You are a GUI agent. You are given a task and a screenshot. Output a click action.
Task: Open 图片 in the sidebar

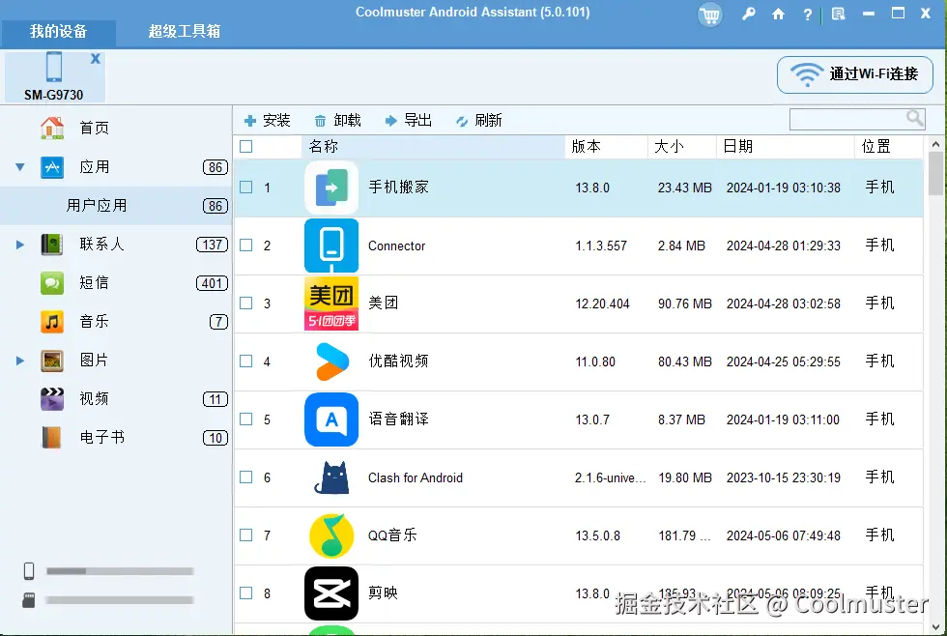pyautogui.click(x=116, y=360)
